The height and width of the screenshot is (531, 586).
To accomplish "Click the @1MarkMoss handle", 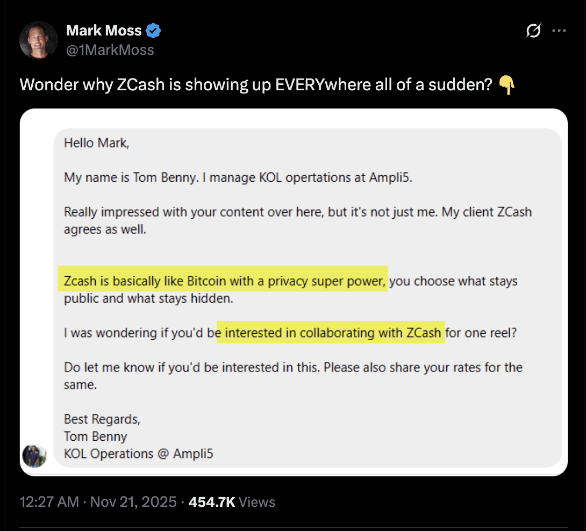I will click(x=110, y=49).
